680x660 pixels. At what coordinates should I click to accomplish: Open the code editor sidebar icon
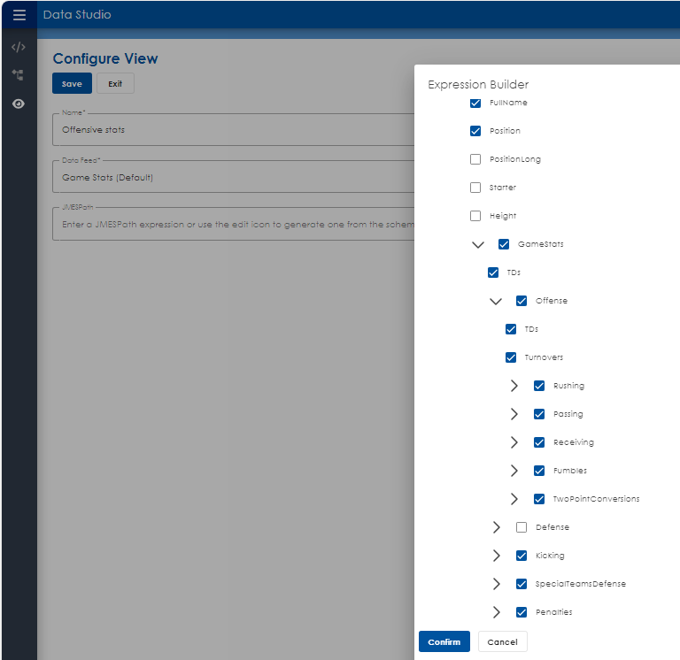(19, 47)
